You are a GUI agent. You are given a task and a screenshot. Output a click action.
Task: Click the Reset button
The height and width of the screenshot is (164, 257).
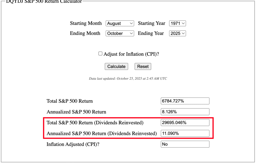click(x=143, y=66)
